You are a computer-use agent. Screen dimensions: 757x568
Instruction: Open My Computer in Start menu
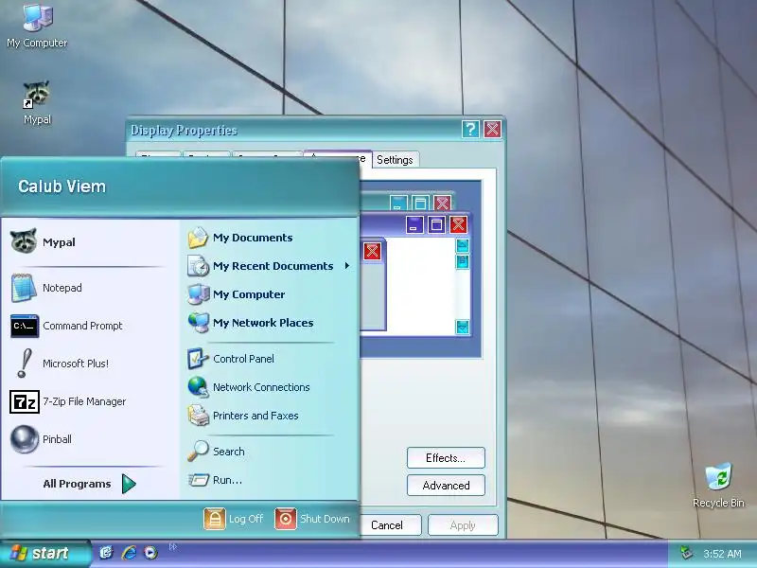(270, 294)
